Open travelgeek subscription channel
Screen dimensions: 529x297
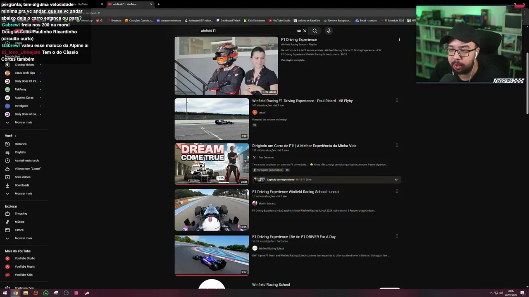21,106
